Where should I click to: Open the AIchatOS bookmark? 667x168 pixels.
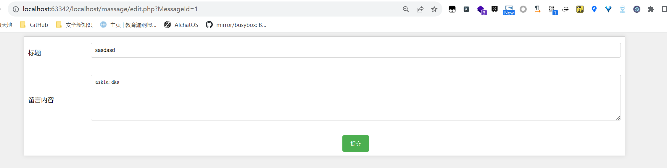[181, 25]
